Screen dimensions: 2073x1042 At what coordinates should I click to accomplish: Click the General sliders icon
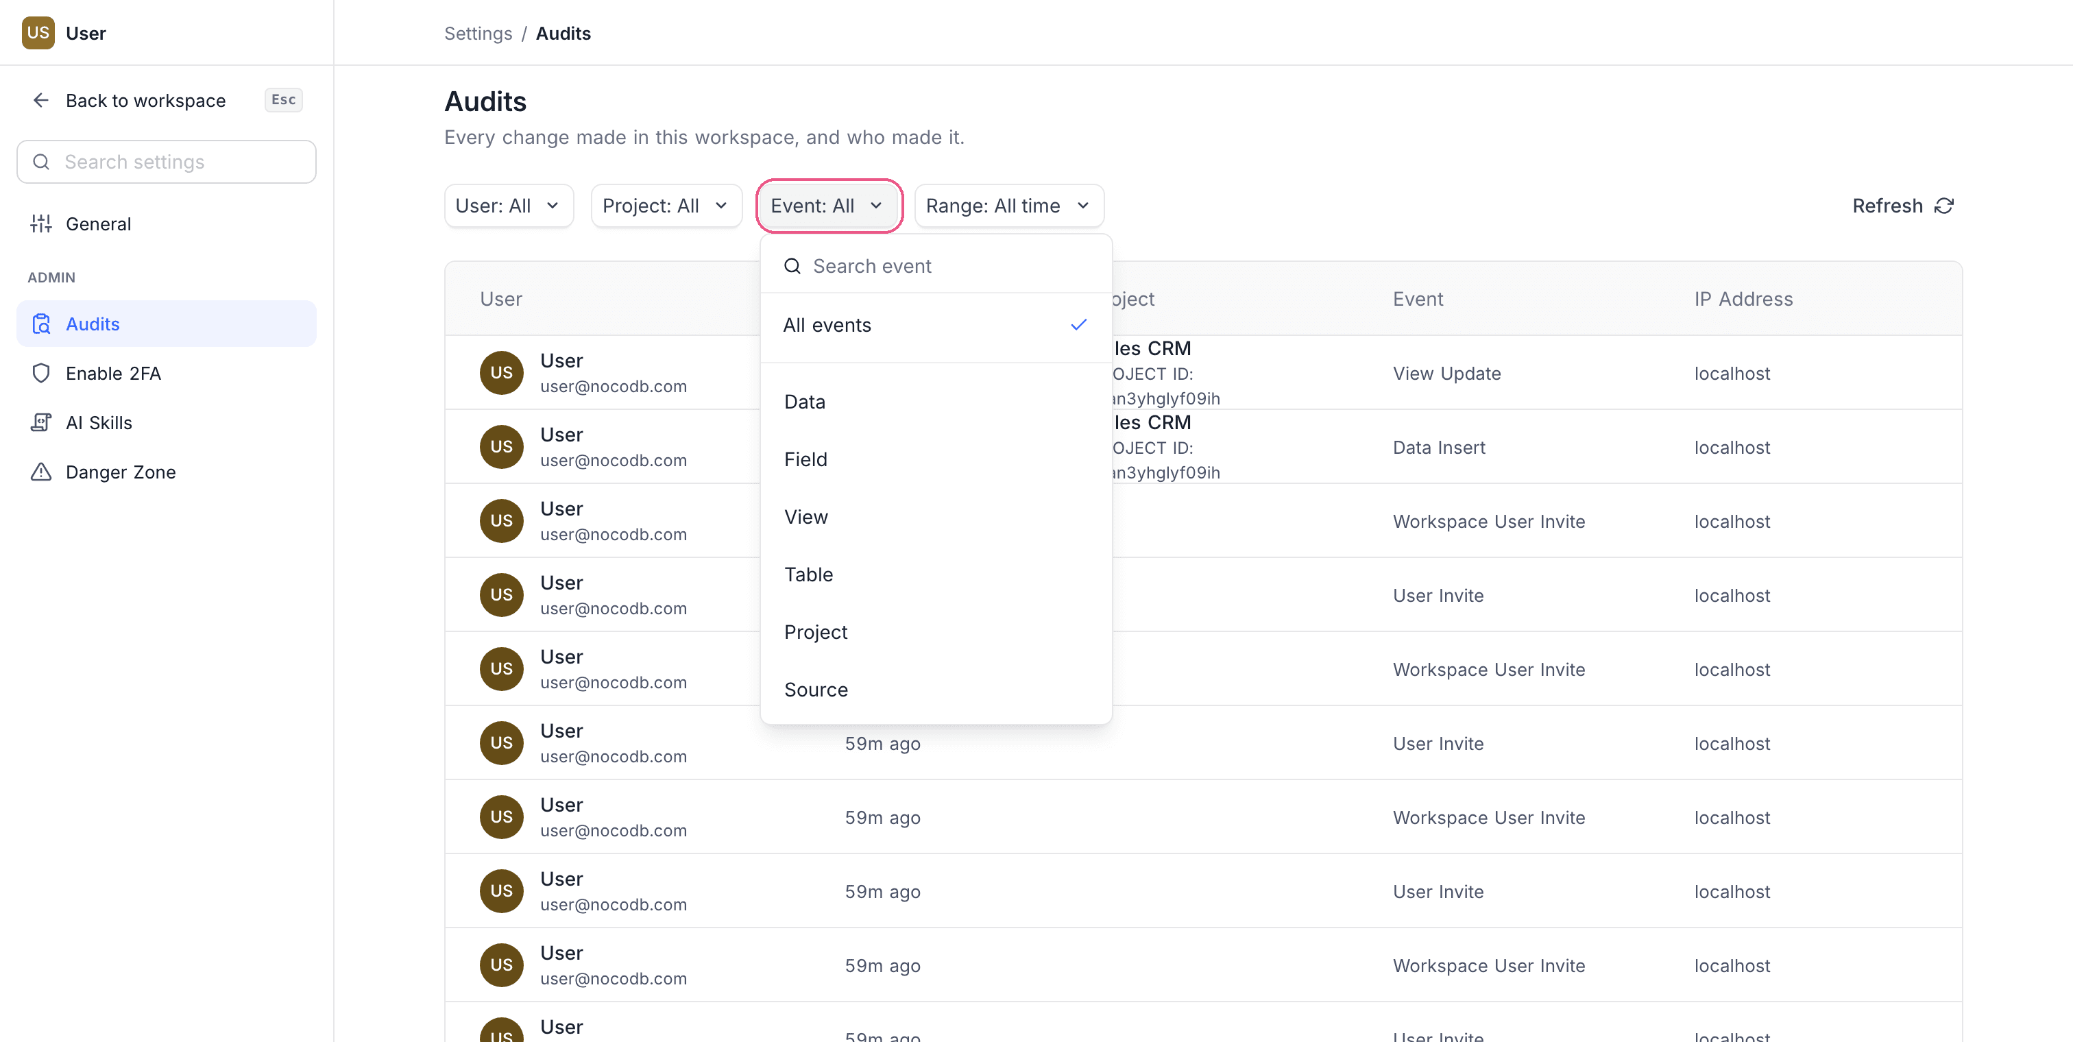pos(41,223)
